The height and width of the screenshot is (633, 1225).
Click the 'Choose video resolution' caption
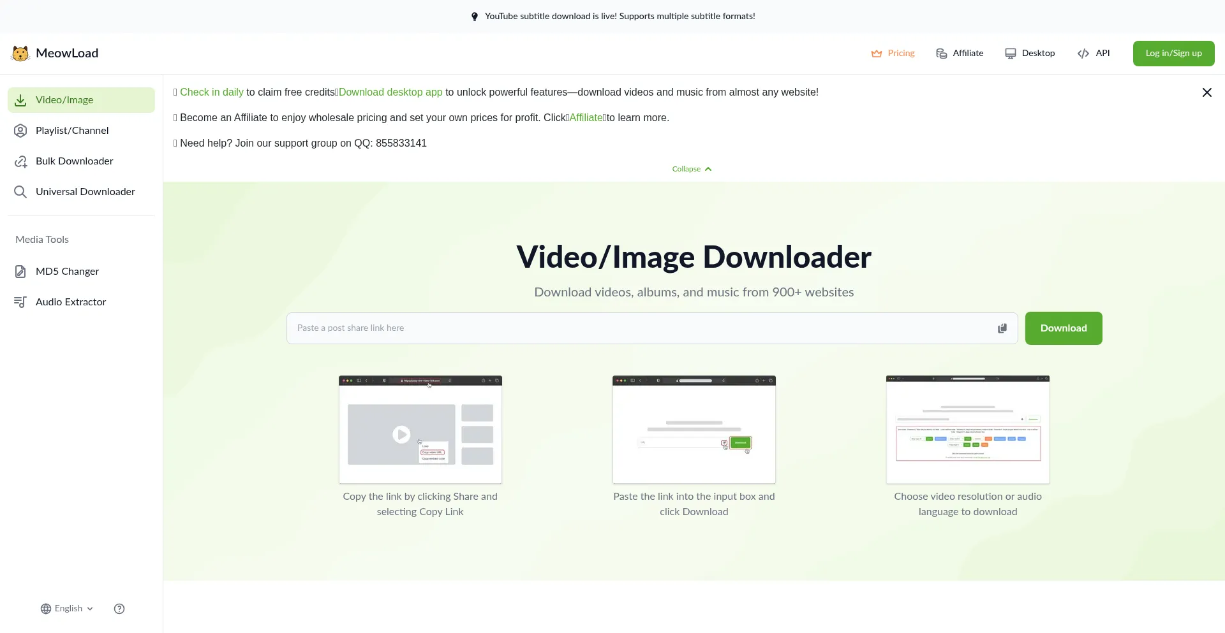point(968,504)
